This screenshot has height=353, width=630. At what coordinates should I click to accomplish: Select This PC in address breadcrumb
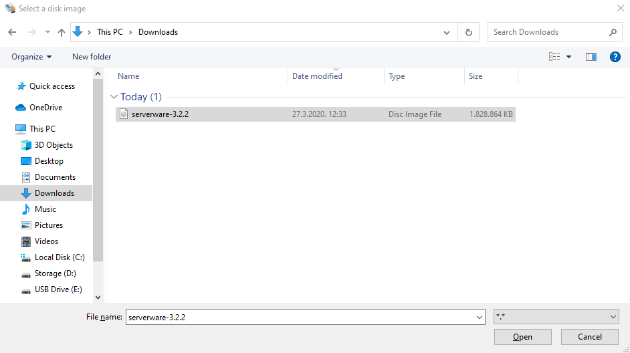[110, 32]
